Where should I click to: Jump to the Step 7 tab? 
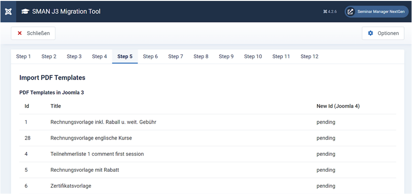[175, 56]
